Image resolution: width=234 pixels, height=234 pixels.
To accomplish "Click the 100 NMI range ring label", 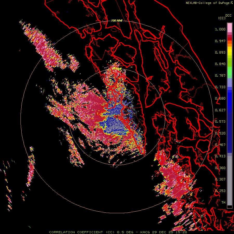I will click(117, 21).
